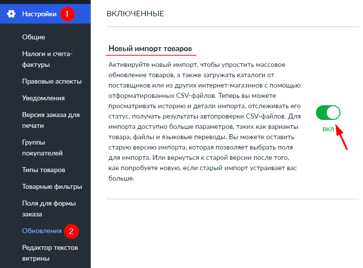Click the ВКЛЮЧЕННЫЕ section header
This screenshot has width=363, height=268.
coord(135,14)
